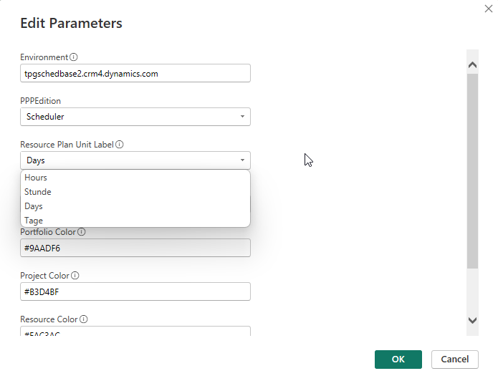The image size is (498, 386).
Task: Click the Project Color info icon
Action: point(75,276)
